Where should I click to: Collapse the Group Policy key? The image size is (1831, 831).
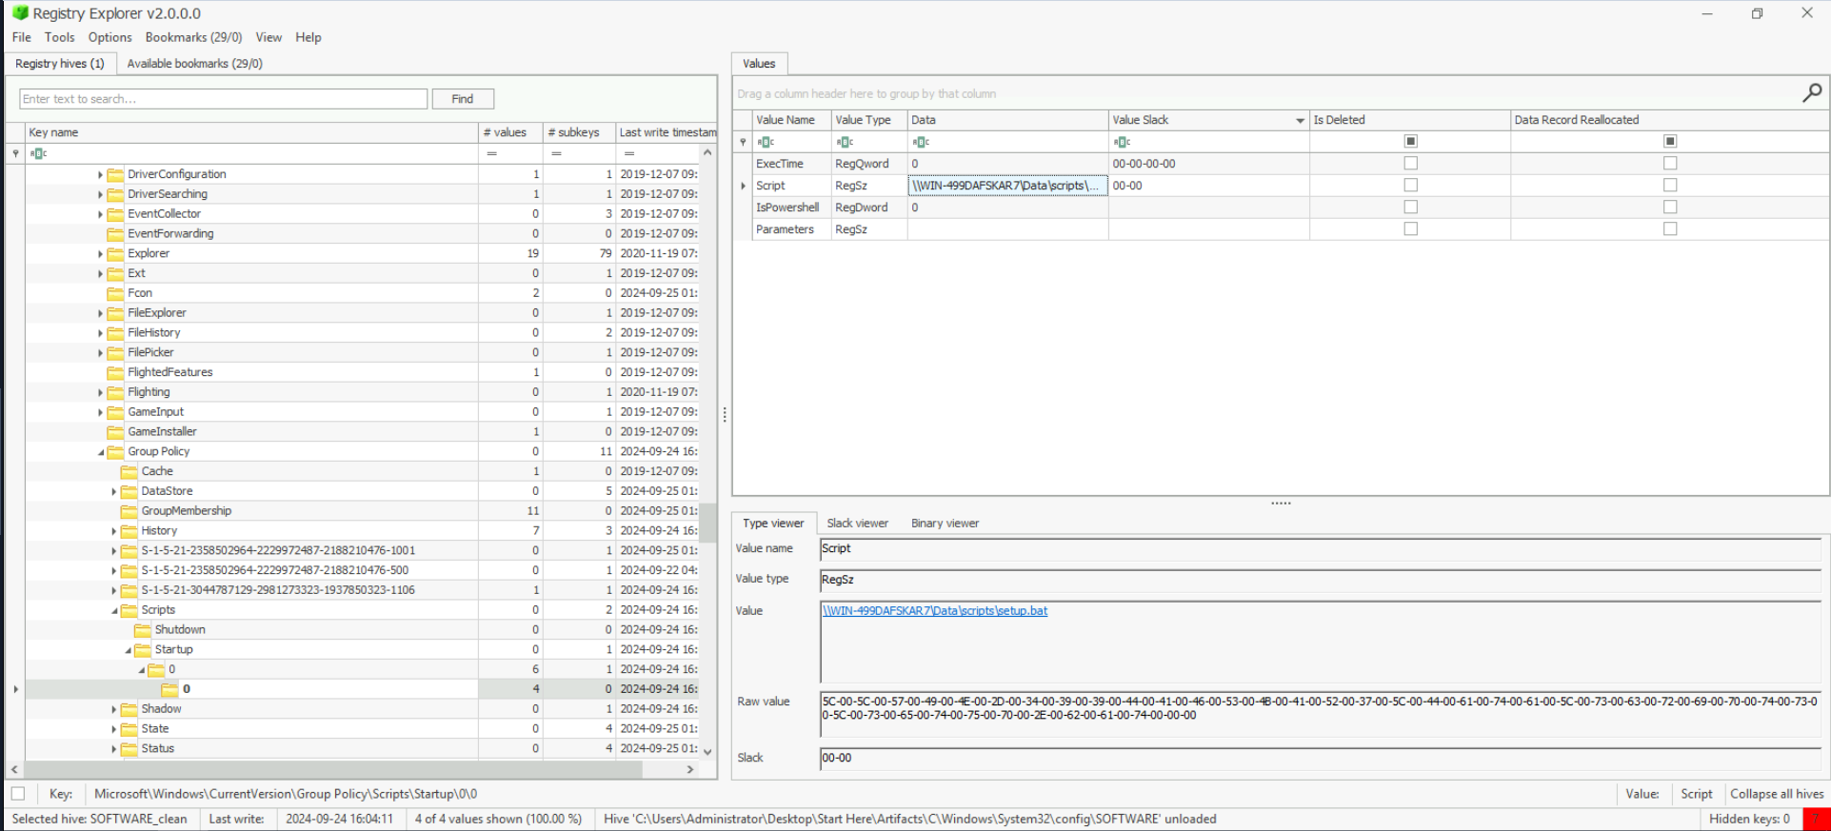100,452
